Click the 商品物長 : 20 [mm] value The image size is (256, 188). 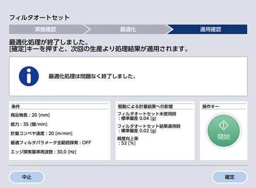[x=30, y=115]
